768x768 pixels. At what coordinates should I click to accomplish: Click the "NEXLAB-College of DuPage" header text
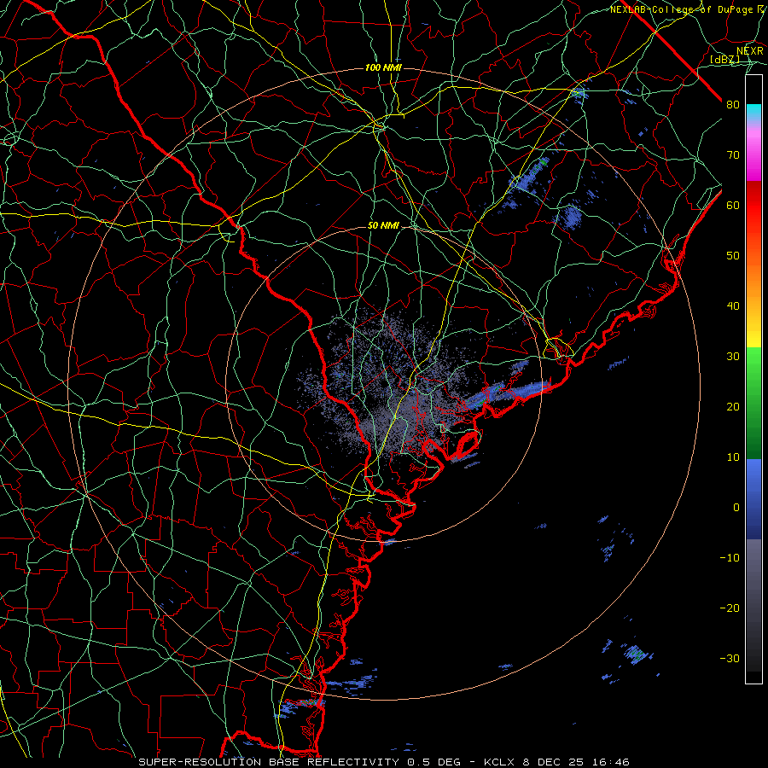[x=680, y=9]
